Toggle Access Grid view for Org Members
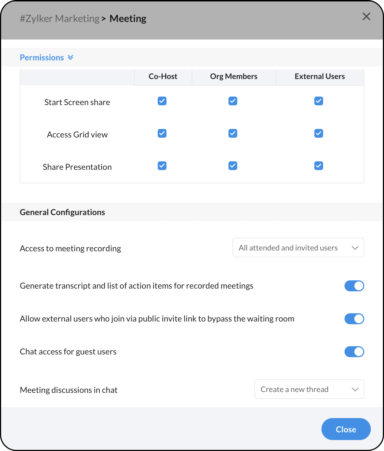Viewport: 384px width, 451px height. tap(233, 134)
